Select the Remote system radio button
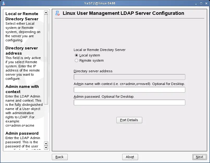Screen dimensions: 210x163 pos(76,61)
